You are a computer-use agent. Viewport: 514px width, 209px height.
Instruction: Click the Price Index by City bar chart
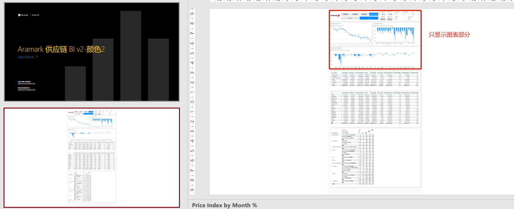click(396, 34)
